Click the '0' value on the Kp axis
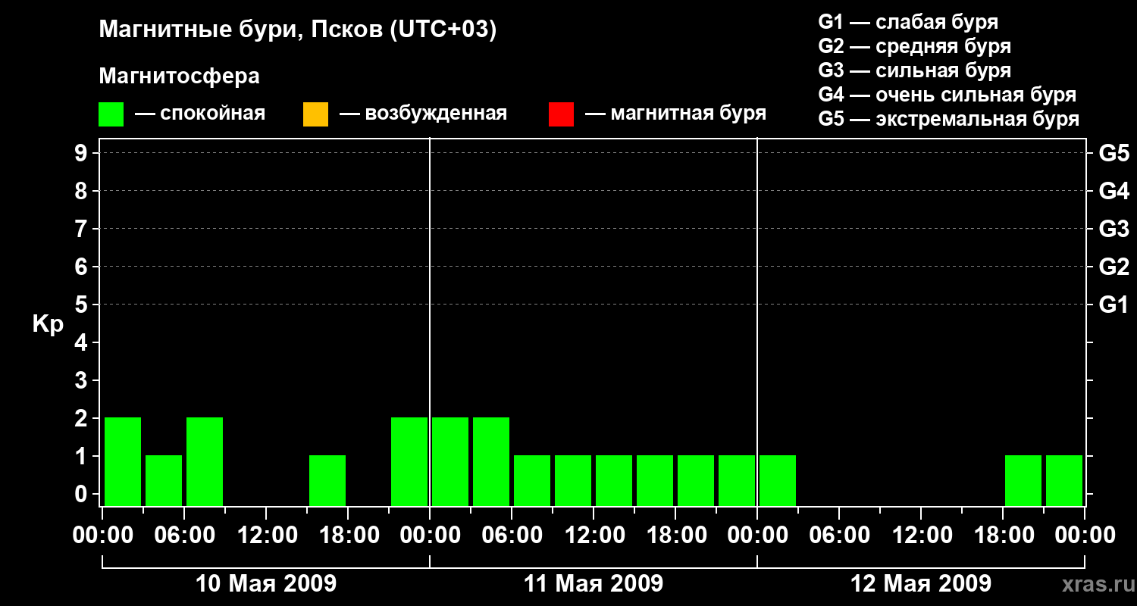1137x606 pixels. click(82, 495)
